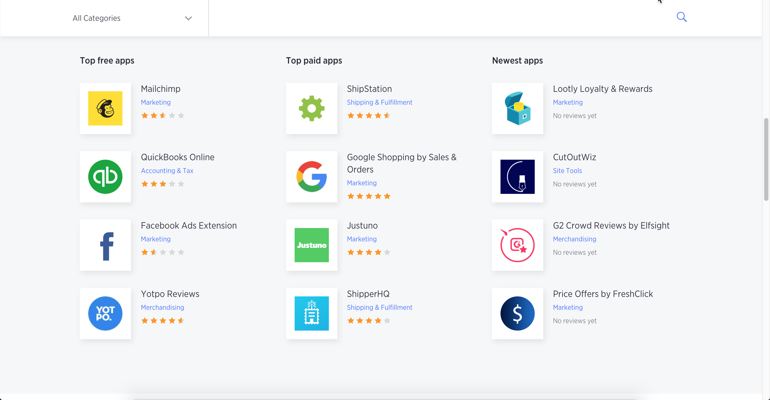Click Mailchimp star rating
770x400 pixels.
(x=163, y=116)
